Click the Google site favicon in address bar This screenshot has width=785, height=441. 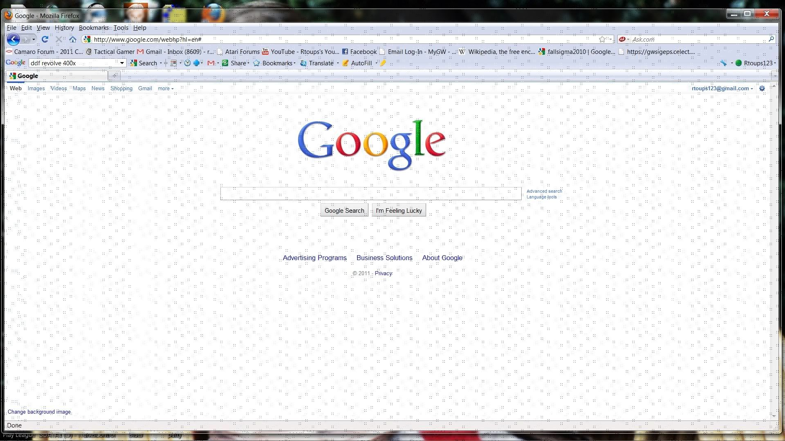[x=87, y=39]
